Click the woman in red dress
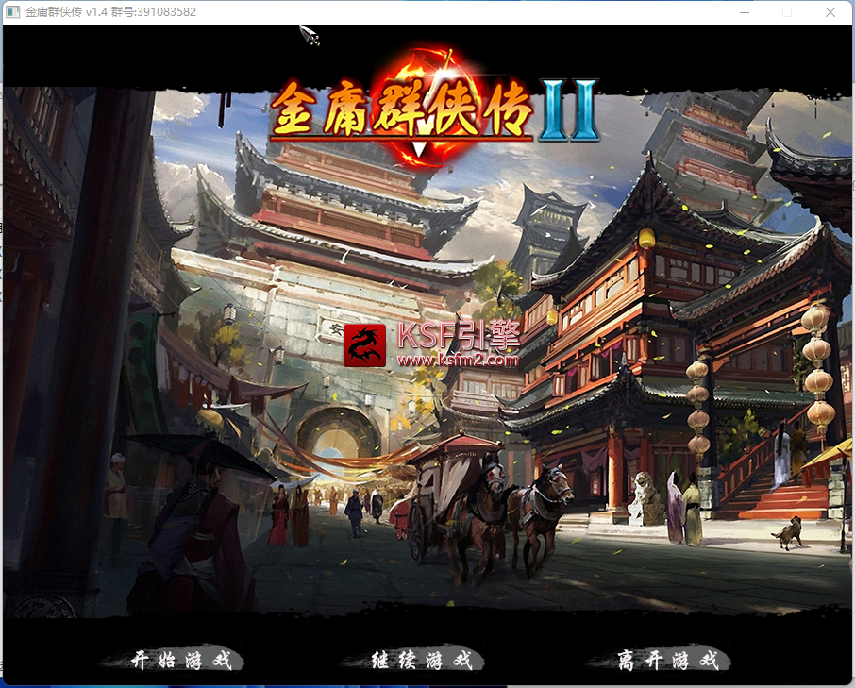This screenshot has height=688, width=855. (x=278, y=517)
